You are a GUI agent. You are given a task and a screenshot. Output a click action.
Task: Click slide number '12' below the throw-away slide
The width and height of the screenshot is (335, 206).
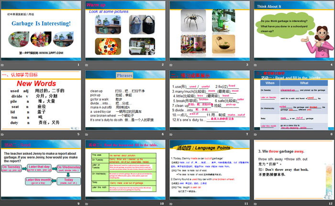point(331,204)
